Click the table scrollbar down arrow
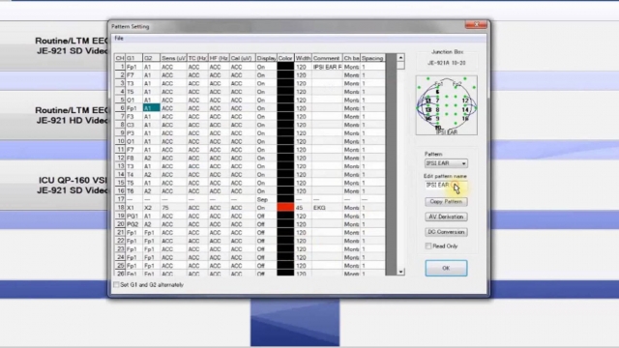The width and height of the screenshot is (619, 348). click(400, 272)
